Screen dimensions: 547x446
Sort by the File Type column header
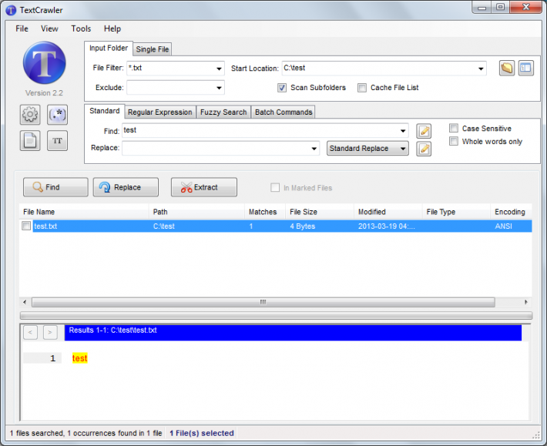[x=456, y=212]
